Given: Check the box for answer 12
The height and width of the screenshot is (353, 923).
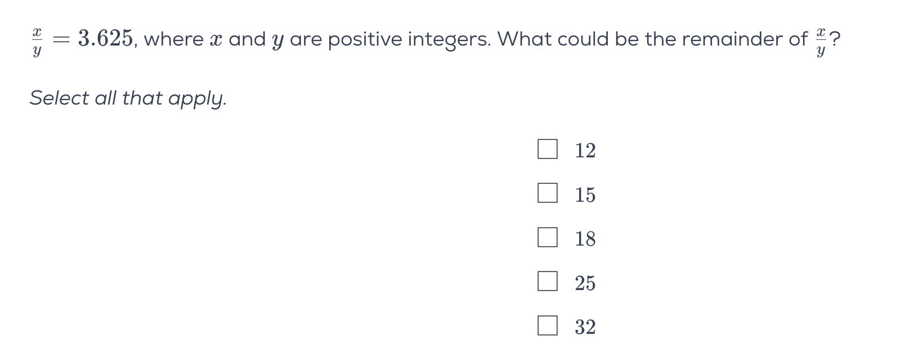Looking at the screenshot, I should tap(547, 150).
